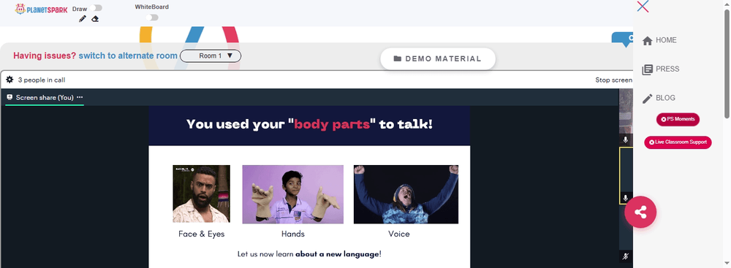731x268 pixels.
Task: Toggle the WhiteBoard switch
Action: [x=152, y=18]
